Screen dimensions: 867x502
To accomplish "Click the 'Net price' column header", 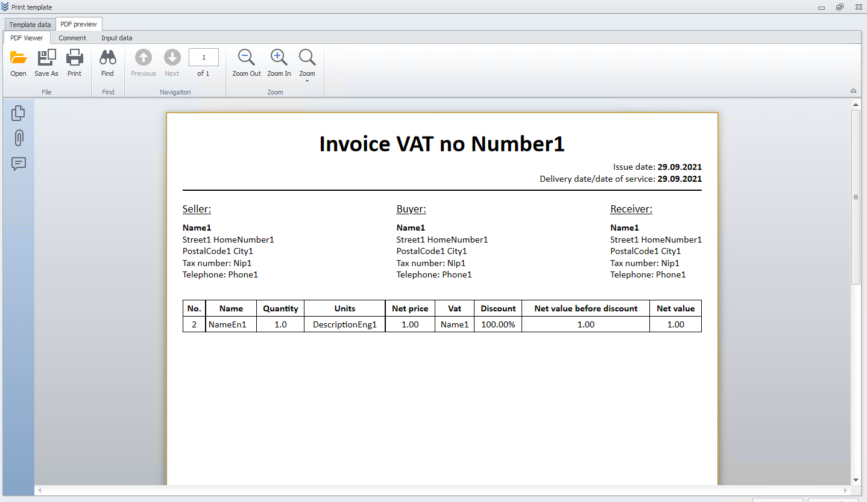I will pos(410,308).
